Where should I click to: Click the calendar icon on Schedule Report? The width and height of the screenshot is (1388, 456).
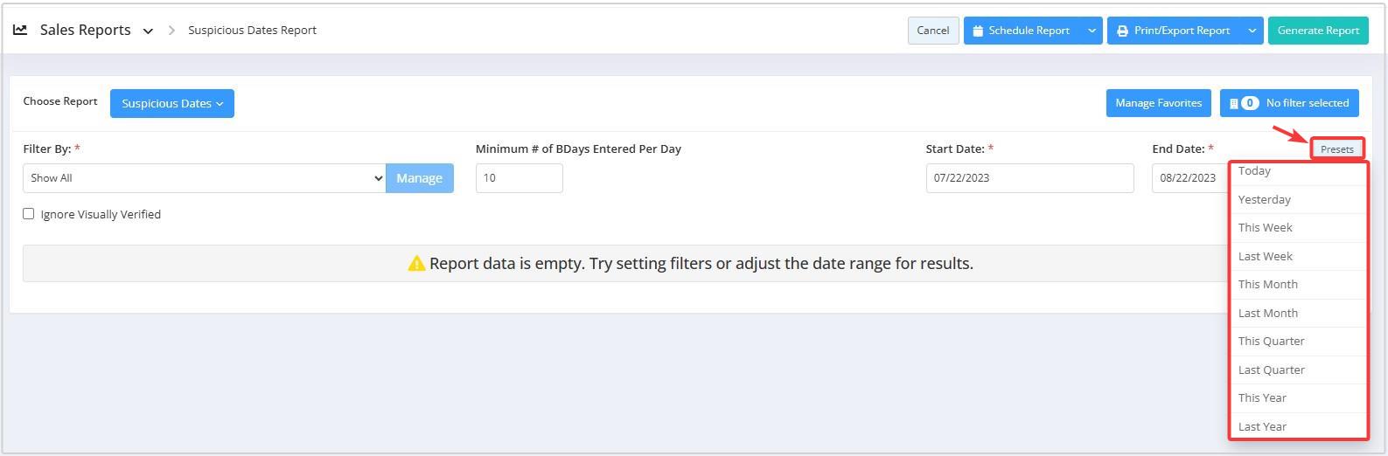pos(978,31)
